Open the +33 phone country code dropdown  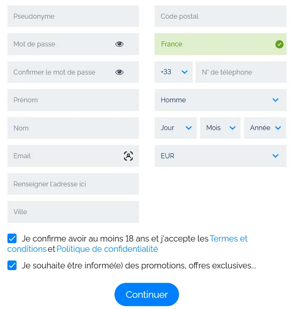tap(174, 72)
